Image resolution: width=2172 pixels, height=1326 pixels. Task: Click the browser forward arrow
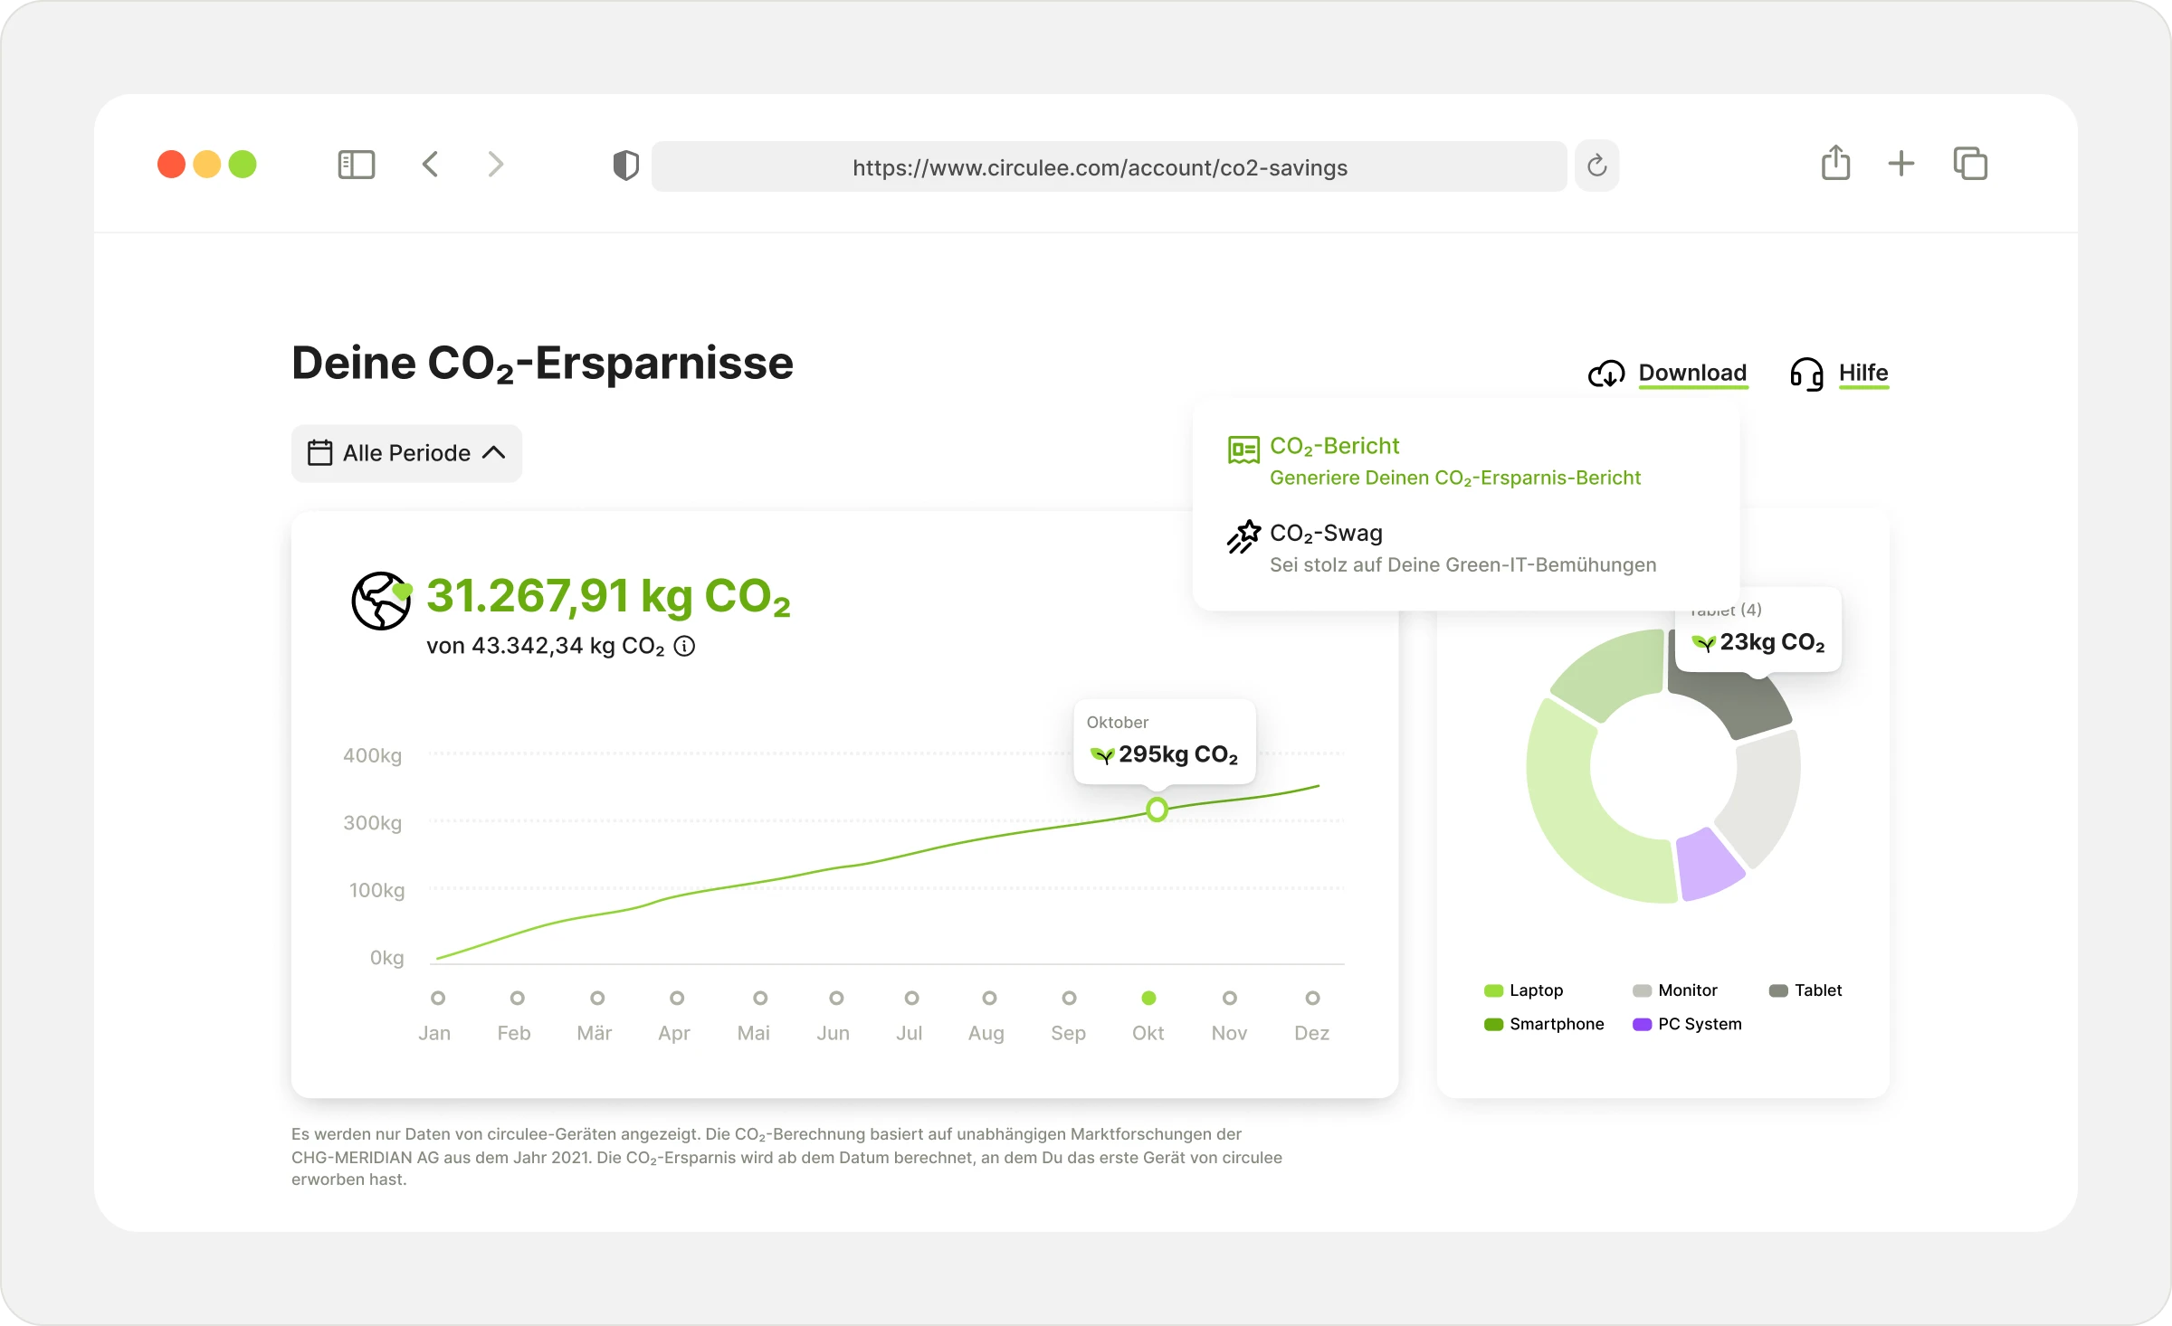[x=495, y=165]
